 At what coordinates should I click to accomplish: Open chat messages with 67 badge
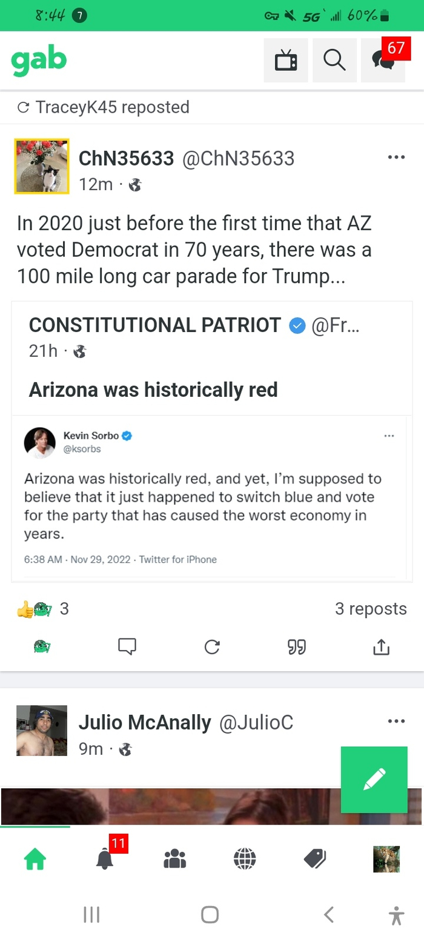[x=383, y=60]
